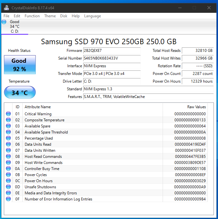Click raw value 0000000419ED4F
Image resolution: width=218 pixels, height=219 pixels.
(x=190, y=144)
